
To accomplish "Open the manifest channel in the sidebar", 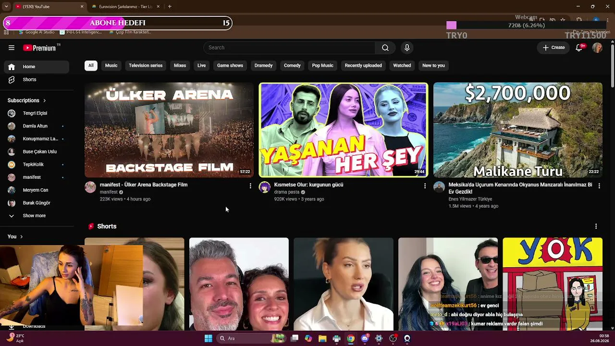I will pos(37,177).
